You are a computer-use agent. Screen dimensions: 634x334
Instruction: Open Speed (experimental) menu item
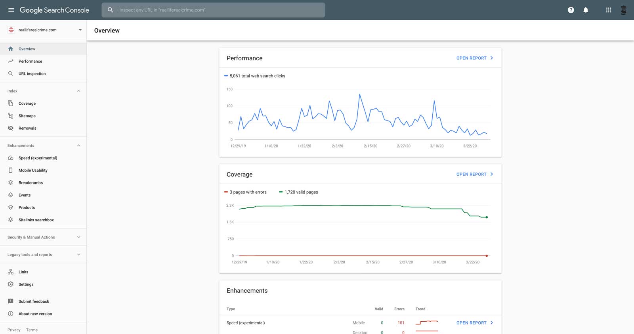pyautogui.click(x=43, y=158)
